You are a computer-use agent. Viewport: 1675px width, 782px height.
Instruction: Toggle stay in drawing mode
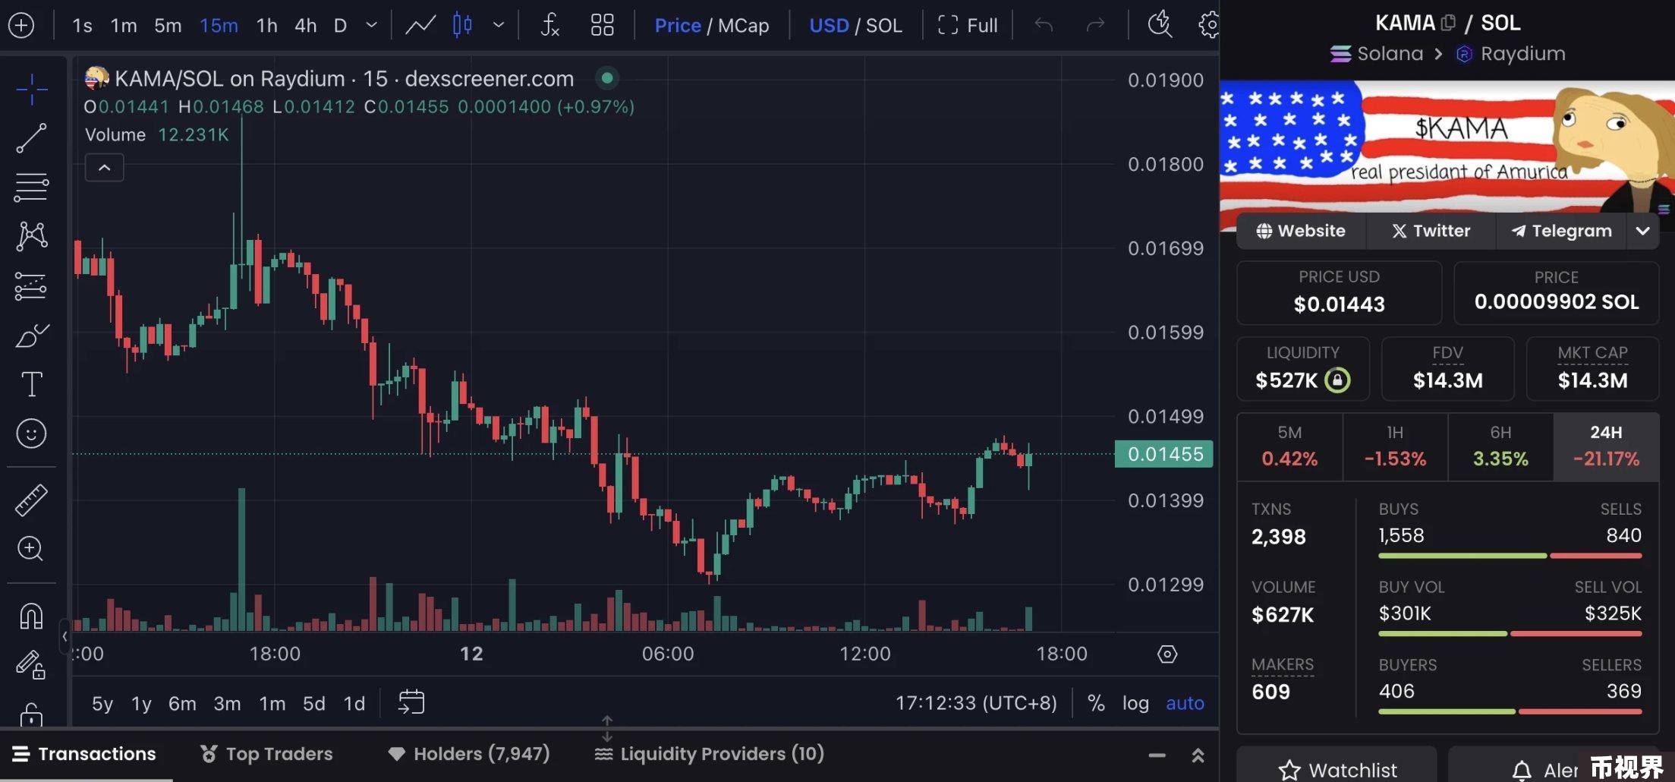coord(31,665)
